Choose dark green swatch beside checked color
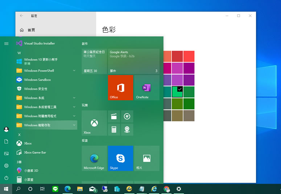Screen dimensions: 281x194 coord(189,92)
